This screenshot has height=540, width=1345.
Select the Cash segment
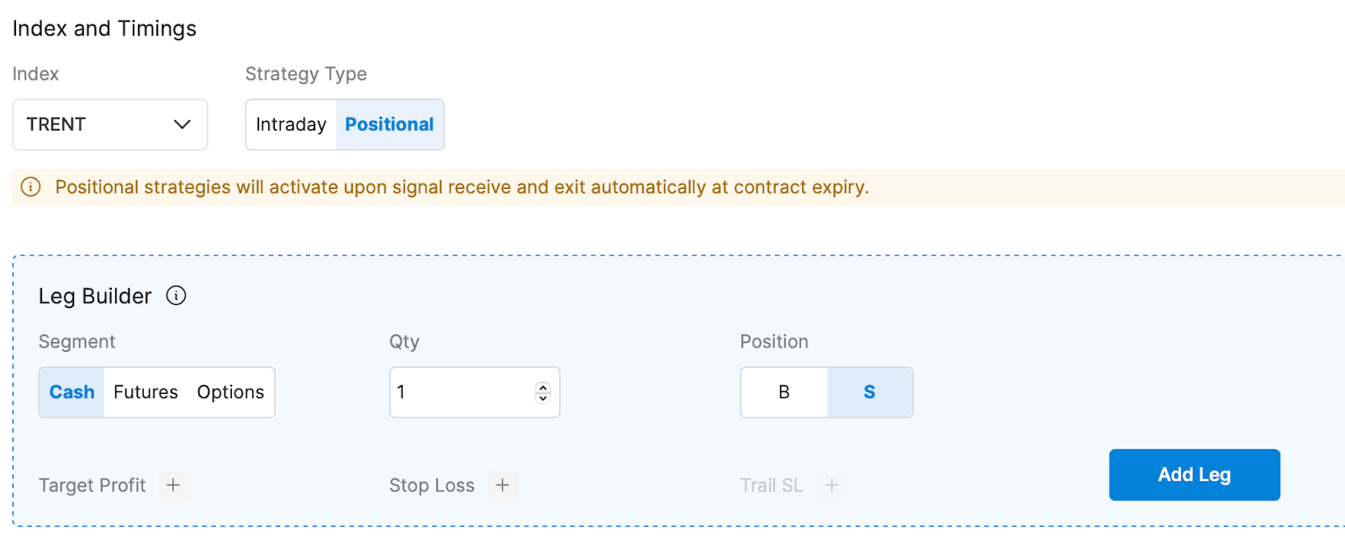[71, 391]
